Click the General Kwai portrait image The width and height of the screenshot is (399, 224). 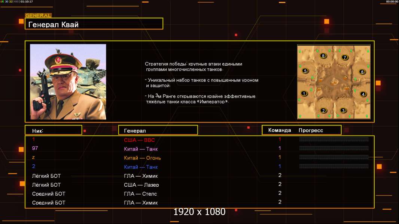coord(68,82)
